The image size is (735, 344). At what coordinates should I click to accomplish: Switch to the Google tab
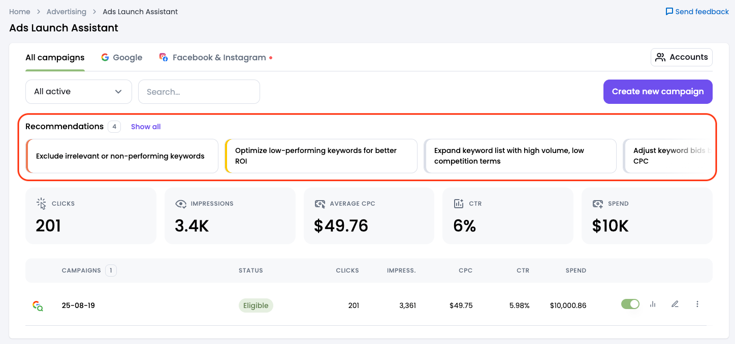coord(121,58)
